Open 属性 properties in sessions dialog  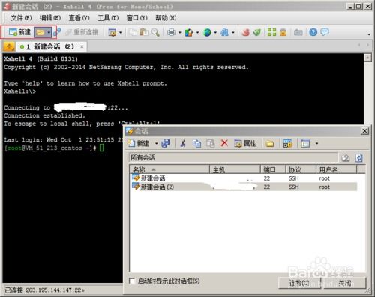point(245,144)
